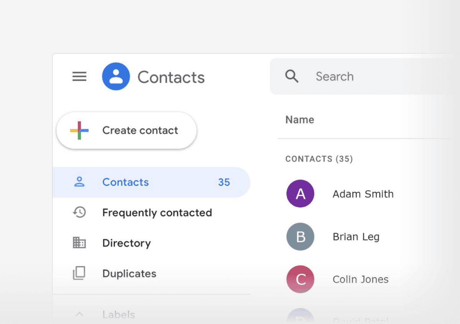Click the blue Contacts app logo

[116, 77]
